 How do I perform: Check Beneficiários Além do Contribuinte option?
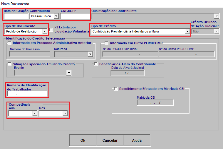(x=96, y=64)
